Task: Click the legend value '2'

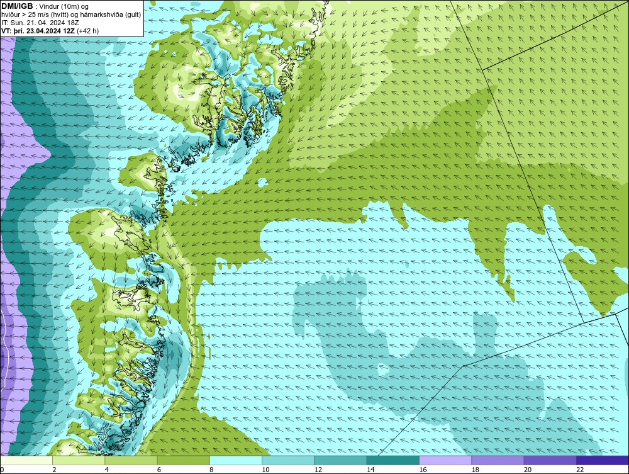Action: point(54,470)
